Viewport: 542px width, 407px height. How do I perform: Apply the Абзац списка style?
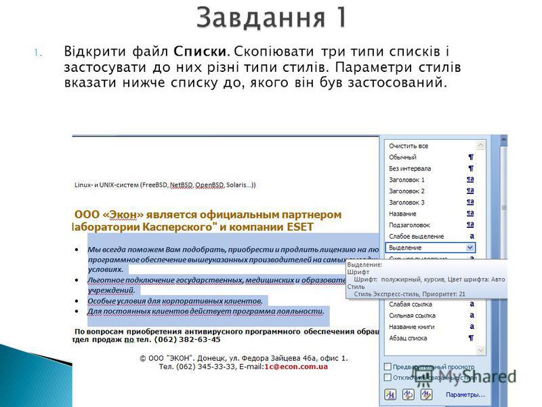point(431,338)
